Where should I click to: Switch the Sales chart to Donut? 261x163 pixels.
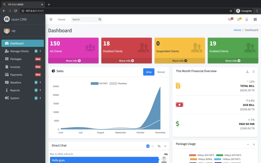tap(161, 72)
